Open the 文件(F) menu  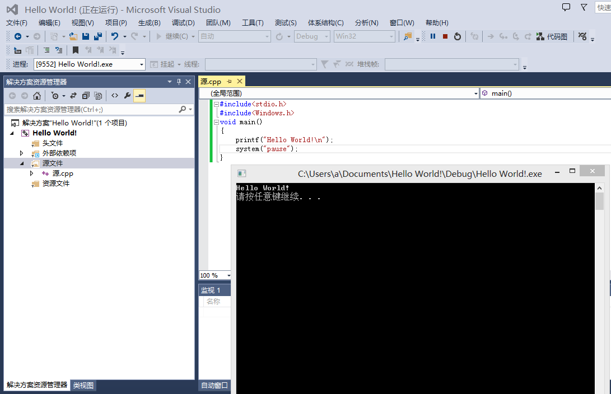pyautogui.click(x=17, y=23)
